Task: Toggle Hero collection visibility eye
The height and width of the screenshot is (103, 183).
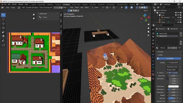Action: [178, 15]
